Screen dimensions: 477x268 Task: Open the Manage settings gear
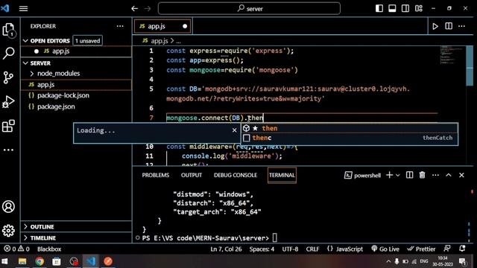pos(8,231)
